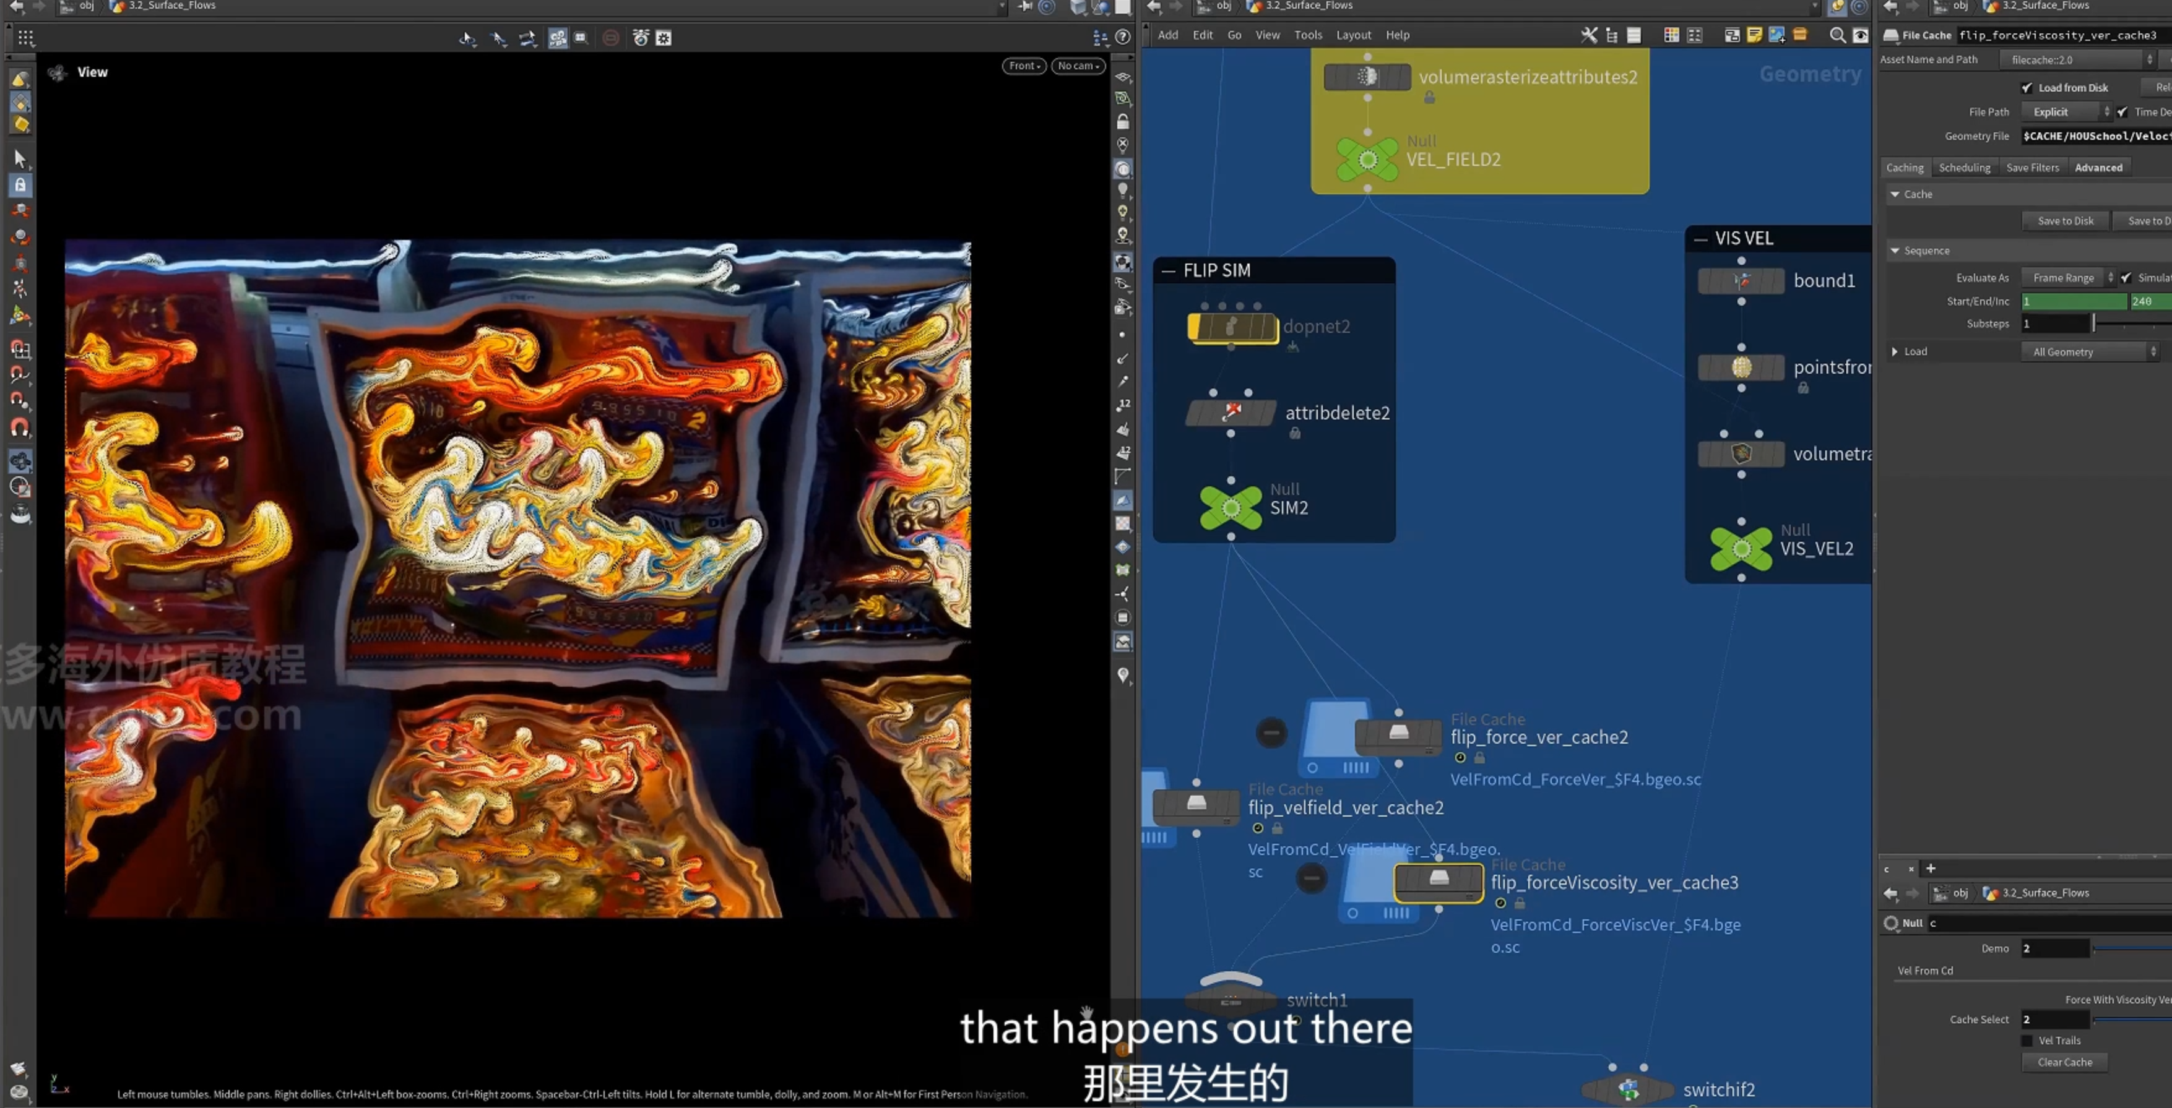Click the VEL_FIELD2 null node icon

click(x=1367, y=159)
